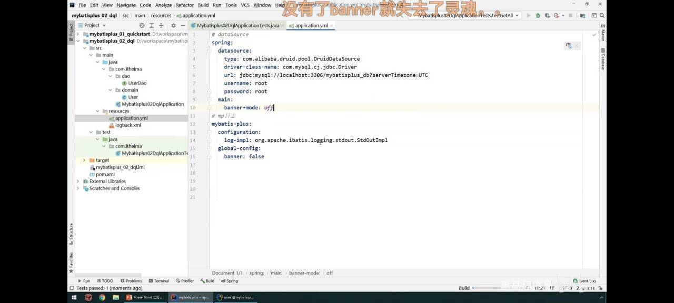Click the 'resources' path breadcrumb at top
Screen dimensions: 674x303
161,16
